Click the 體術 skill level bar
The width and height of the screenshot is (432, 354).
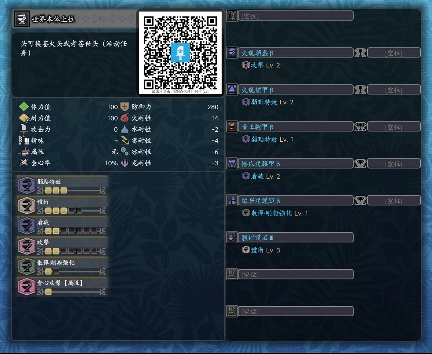(71, 211)
